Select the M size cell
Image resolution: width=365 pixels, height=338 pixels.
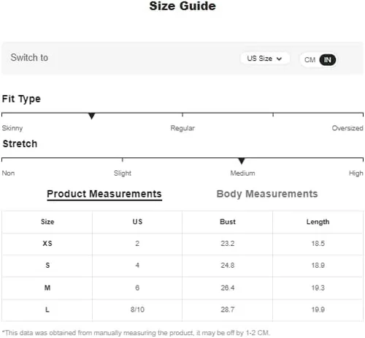pos(47,288)
